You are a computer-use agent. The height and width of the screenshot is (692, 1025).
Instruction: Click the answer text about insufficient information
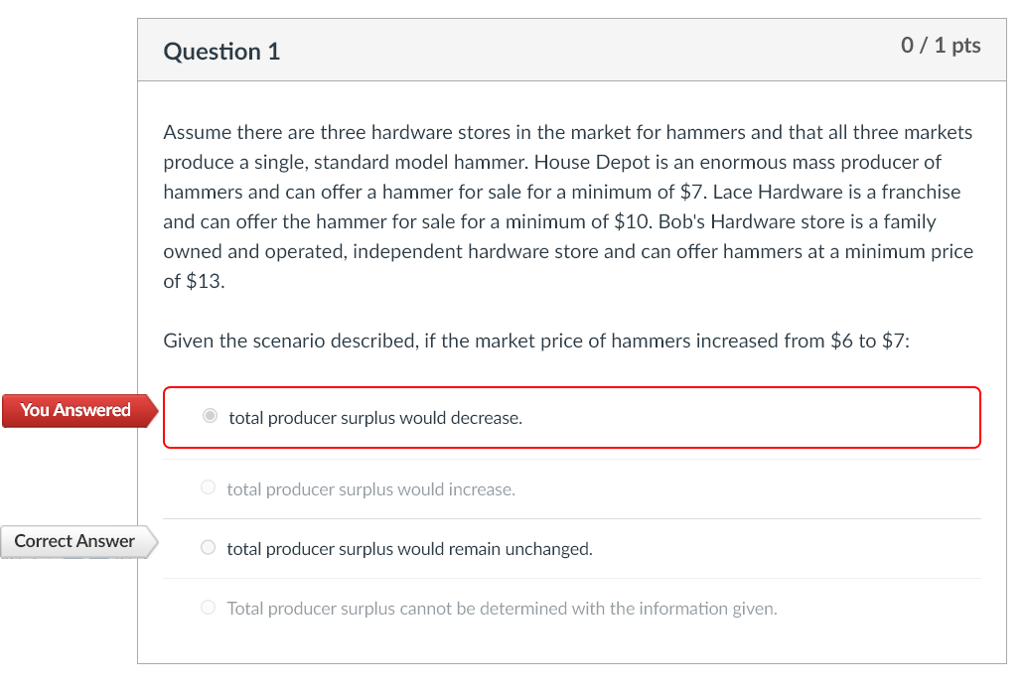pos(502,608)
